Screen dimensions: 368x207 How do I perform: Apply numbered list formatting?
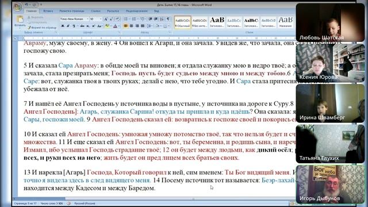134,19
